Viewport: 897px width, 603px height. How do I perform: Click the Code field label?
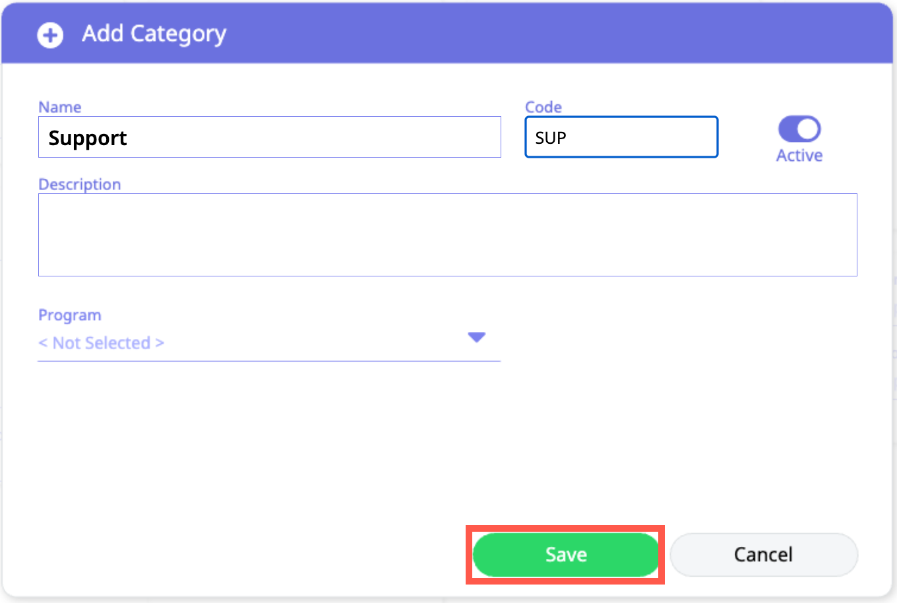pyautogui.click(x=543, y=107)
